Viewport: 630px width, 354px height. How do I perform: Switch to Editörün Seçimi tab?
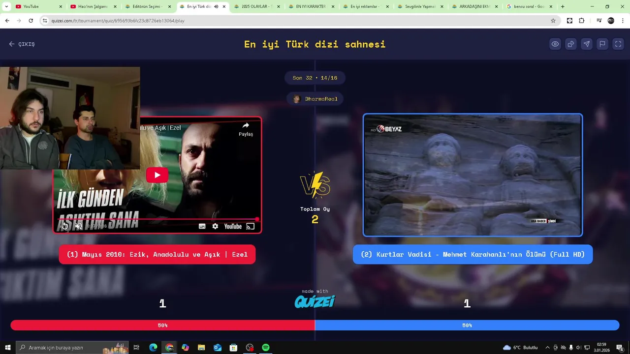(148, 6)
